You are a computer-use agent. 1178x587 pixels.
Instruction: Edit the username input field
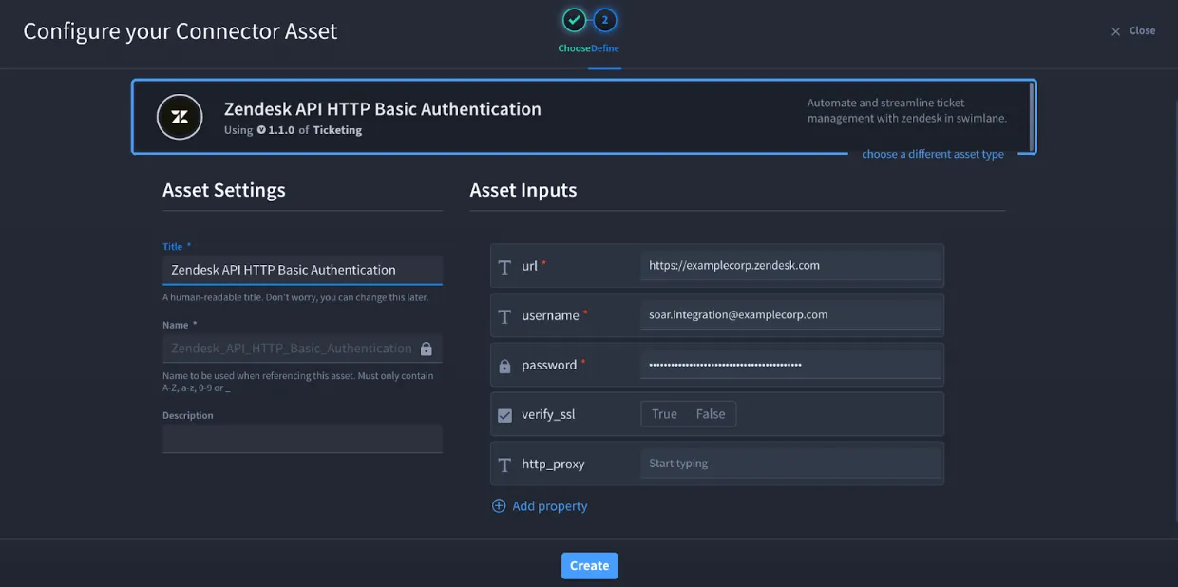[x=790, y=315]
